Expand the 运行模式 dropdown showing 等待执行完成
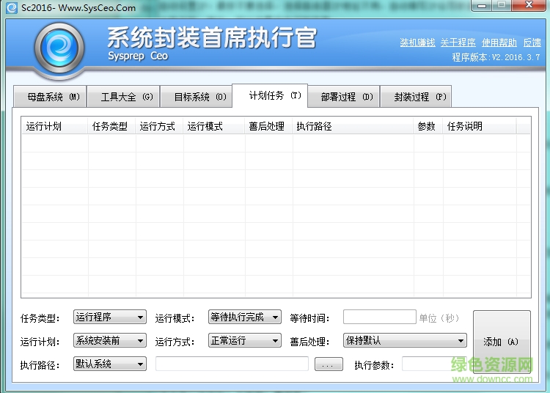The height and width of the screenshot is (393, 550). click(x=245, y=317)
